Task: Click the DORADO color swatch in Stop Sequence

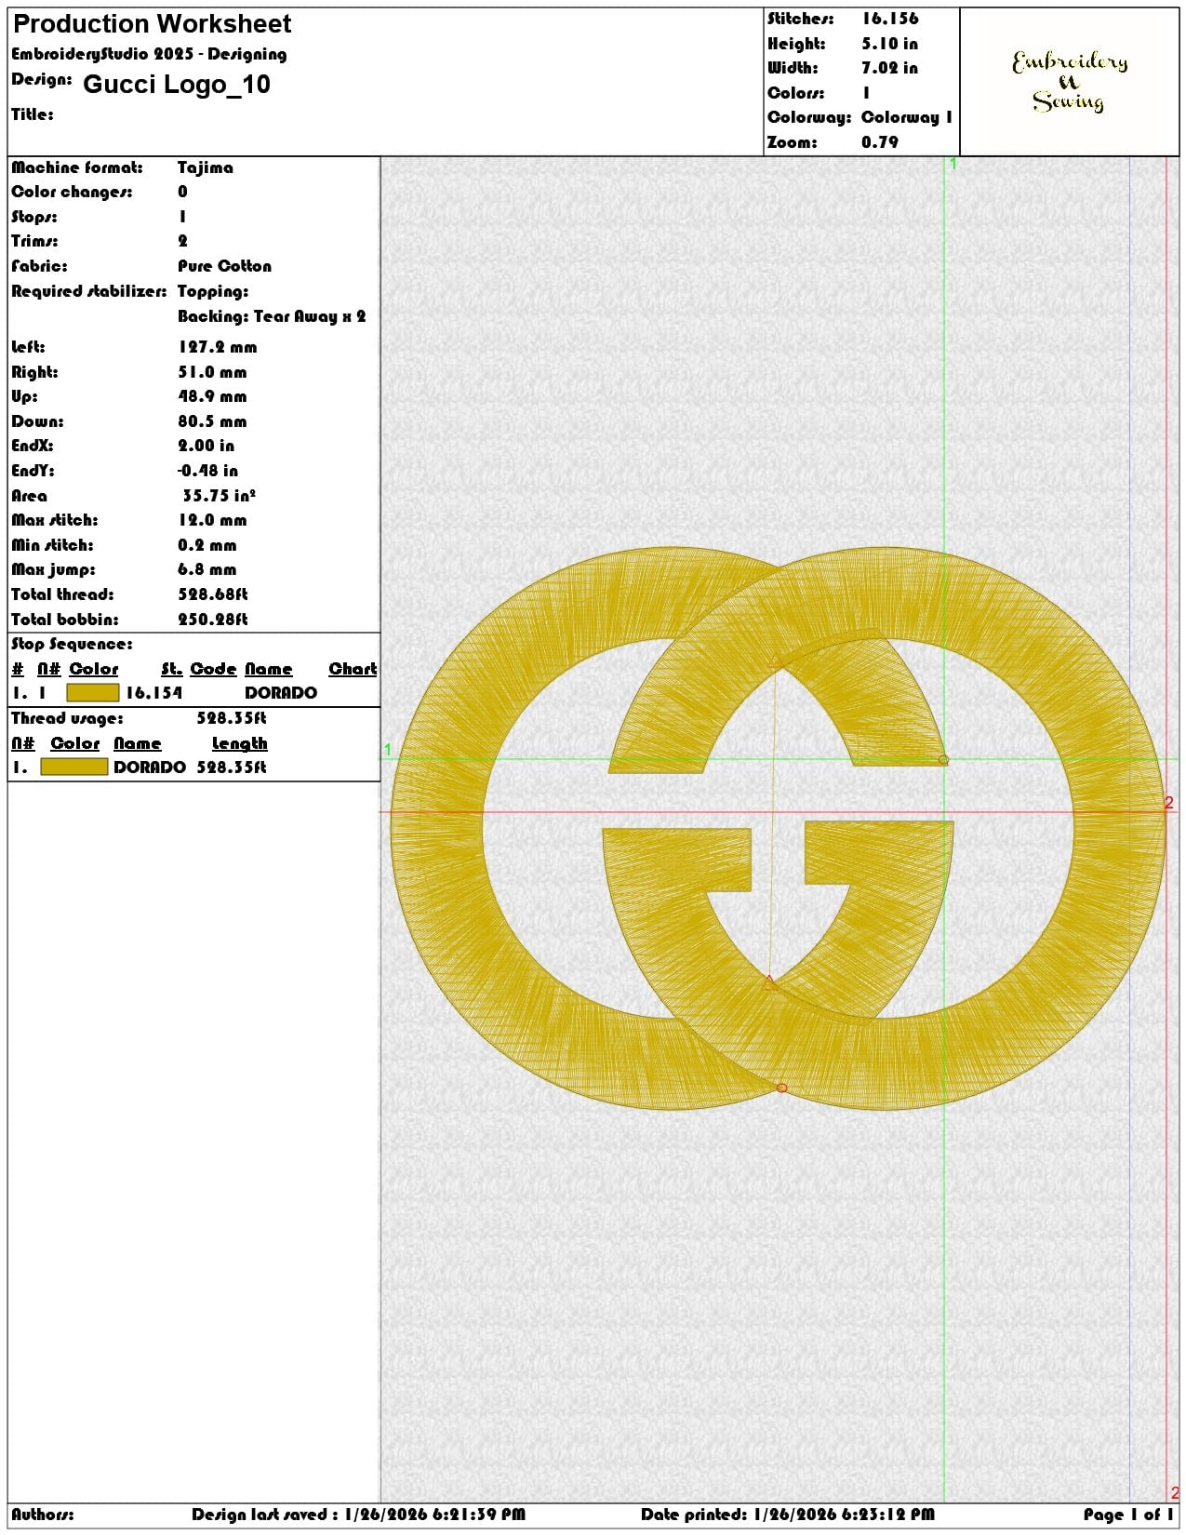Action: pos(93,693)
